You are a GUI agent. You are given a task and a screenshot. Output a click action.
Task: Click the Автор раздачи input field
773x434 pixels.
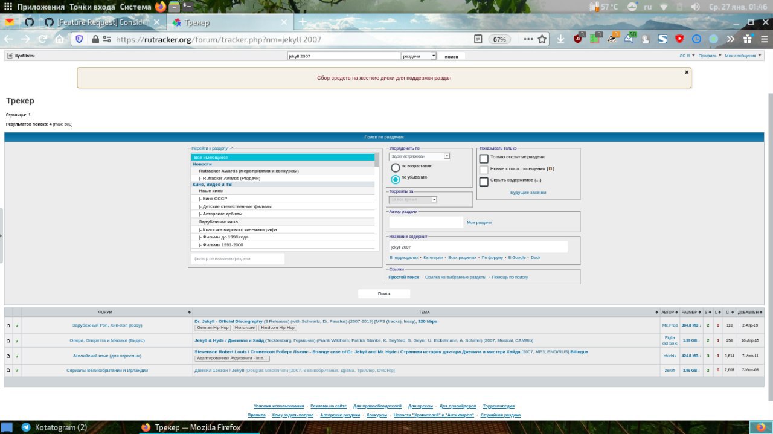426,222
